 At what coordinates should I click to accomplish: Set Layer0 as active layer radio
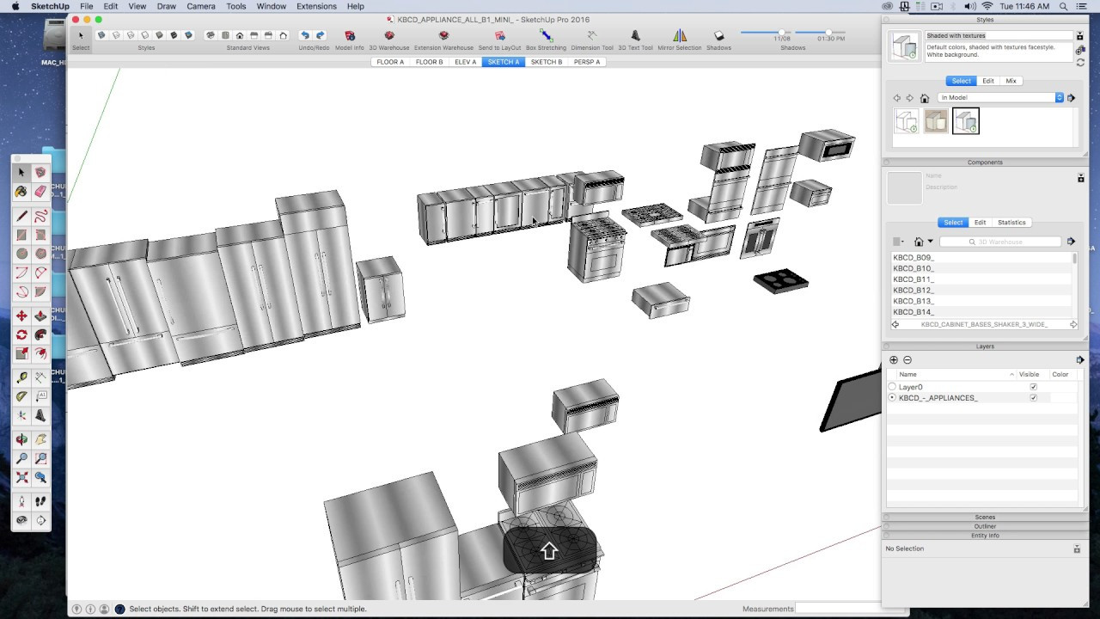(x=892, y=387)
